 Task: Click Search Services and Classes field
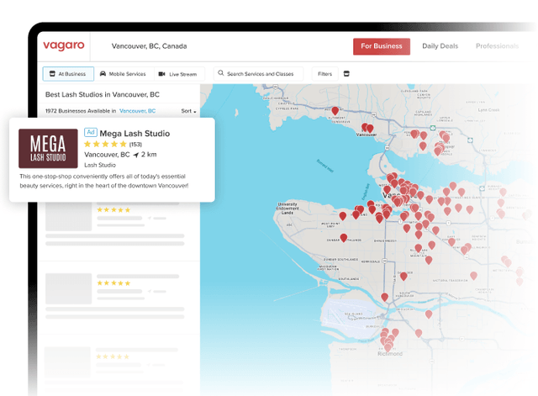(x=258, y=74)
